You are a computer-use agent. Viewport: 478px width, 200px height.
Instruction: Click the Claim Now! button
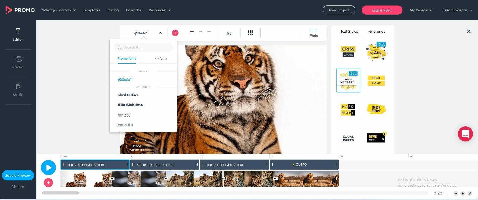pos(382,10)
